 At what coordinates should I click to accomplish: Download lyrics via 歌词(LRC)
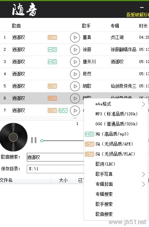click(x=116, y=164)
